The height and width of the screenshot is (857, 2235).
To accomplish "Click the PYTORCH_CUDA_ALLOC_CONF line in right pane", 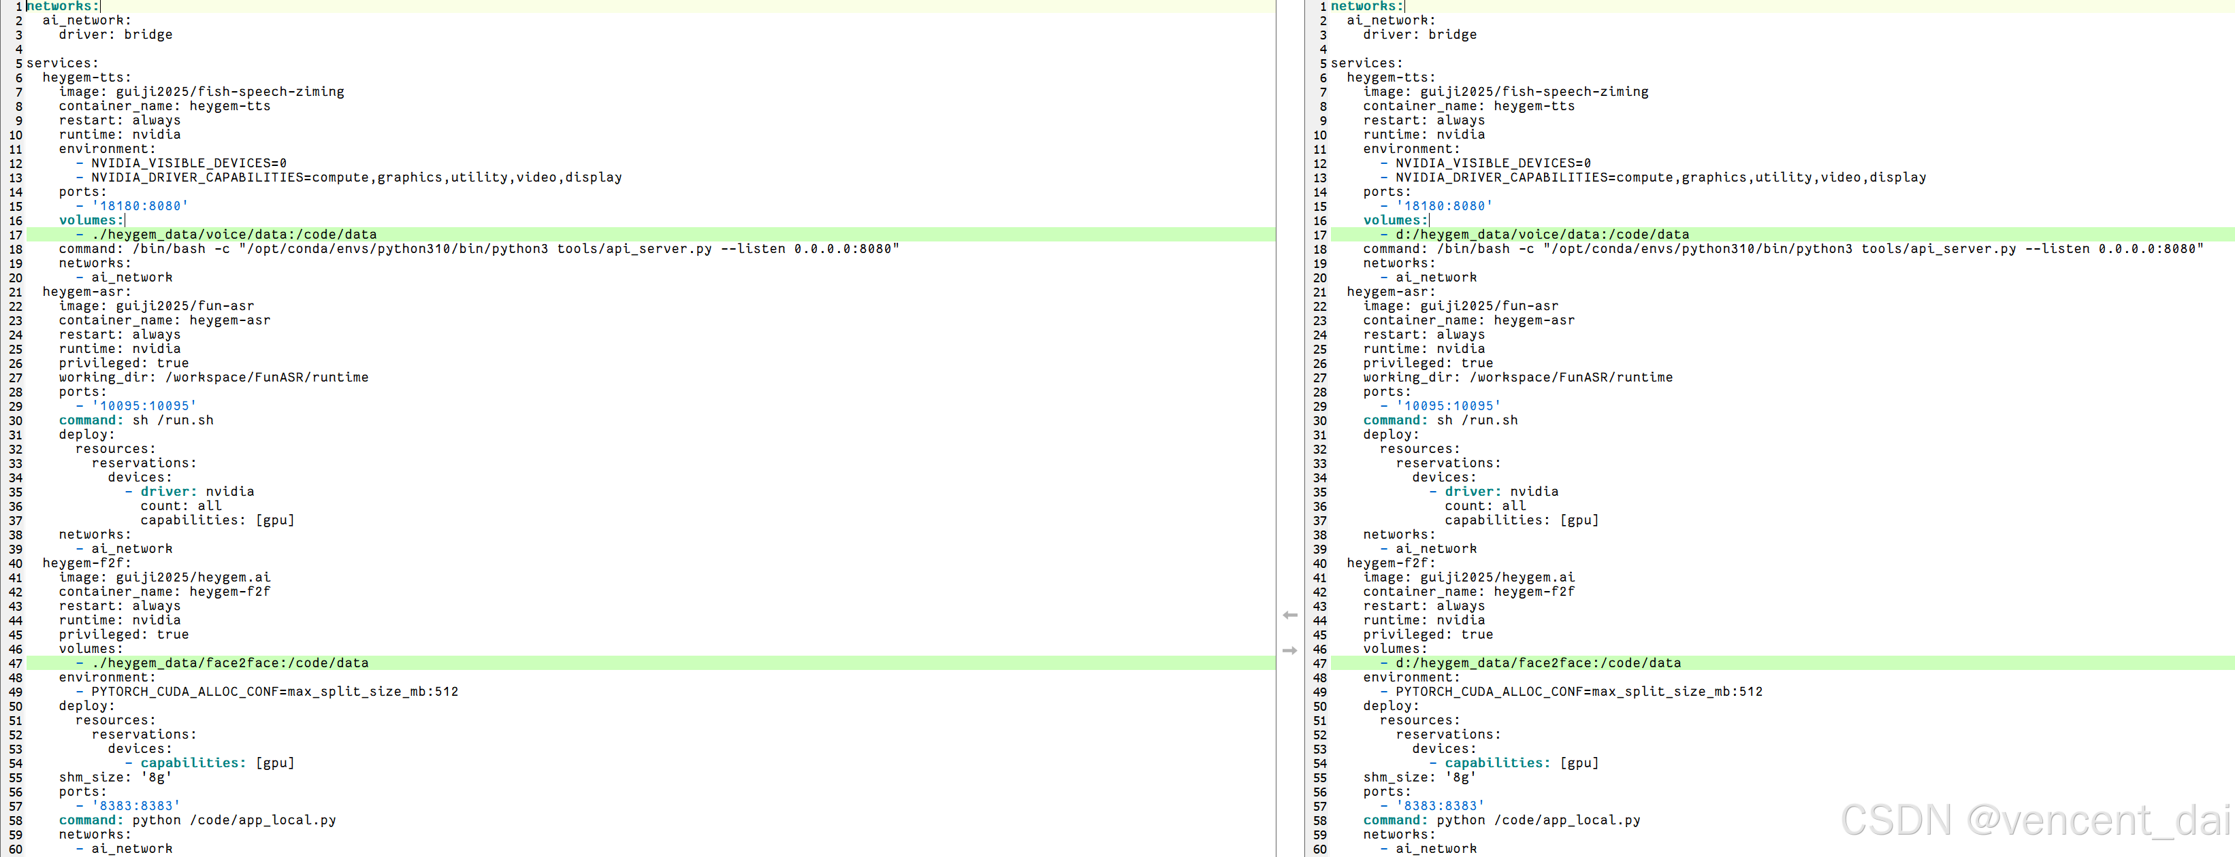I will 1578,692.
